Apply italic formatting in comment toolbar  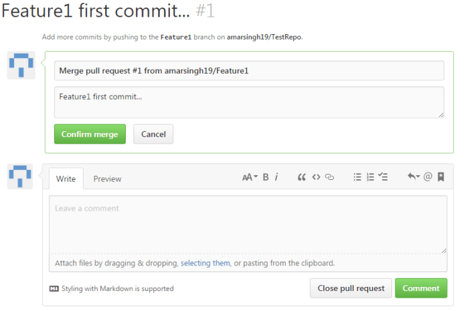point(276,177)
